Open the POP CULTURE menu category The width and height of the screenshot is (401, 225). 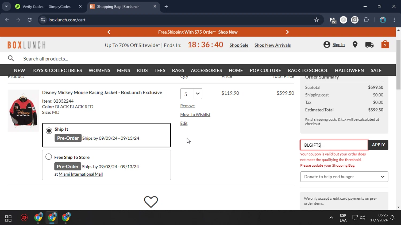click(265, 70)
